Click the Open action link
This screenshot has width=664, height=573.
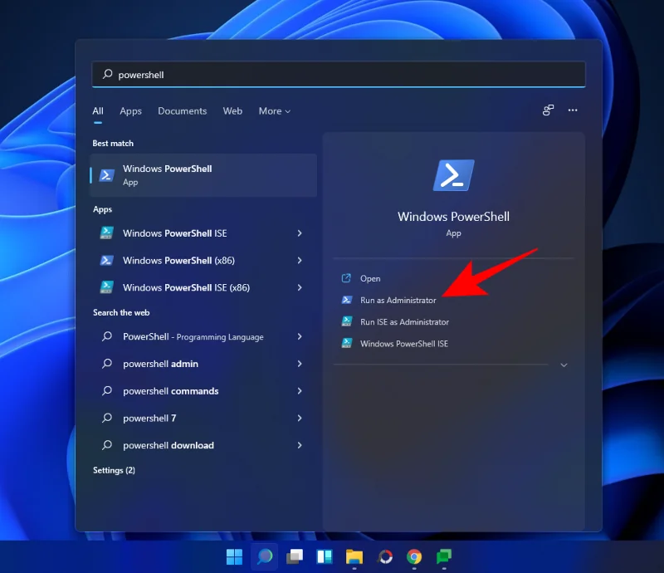(370, 278)
